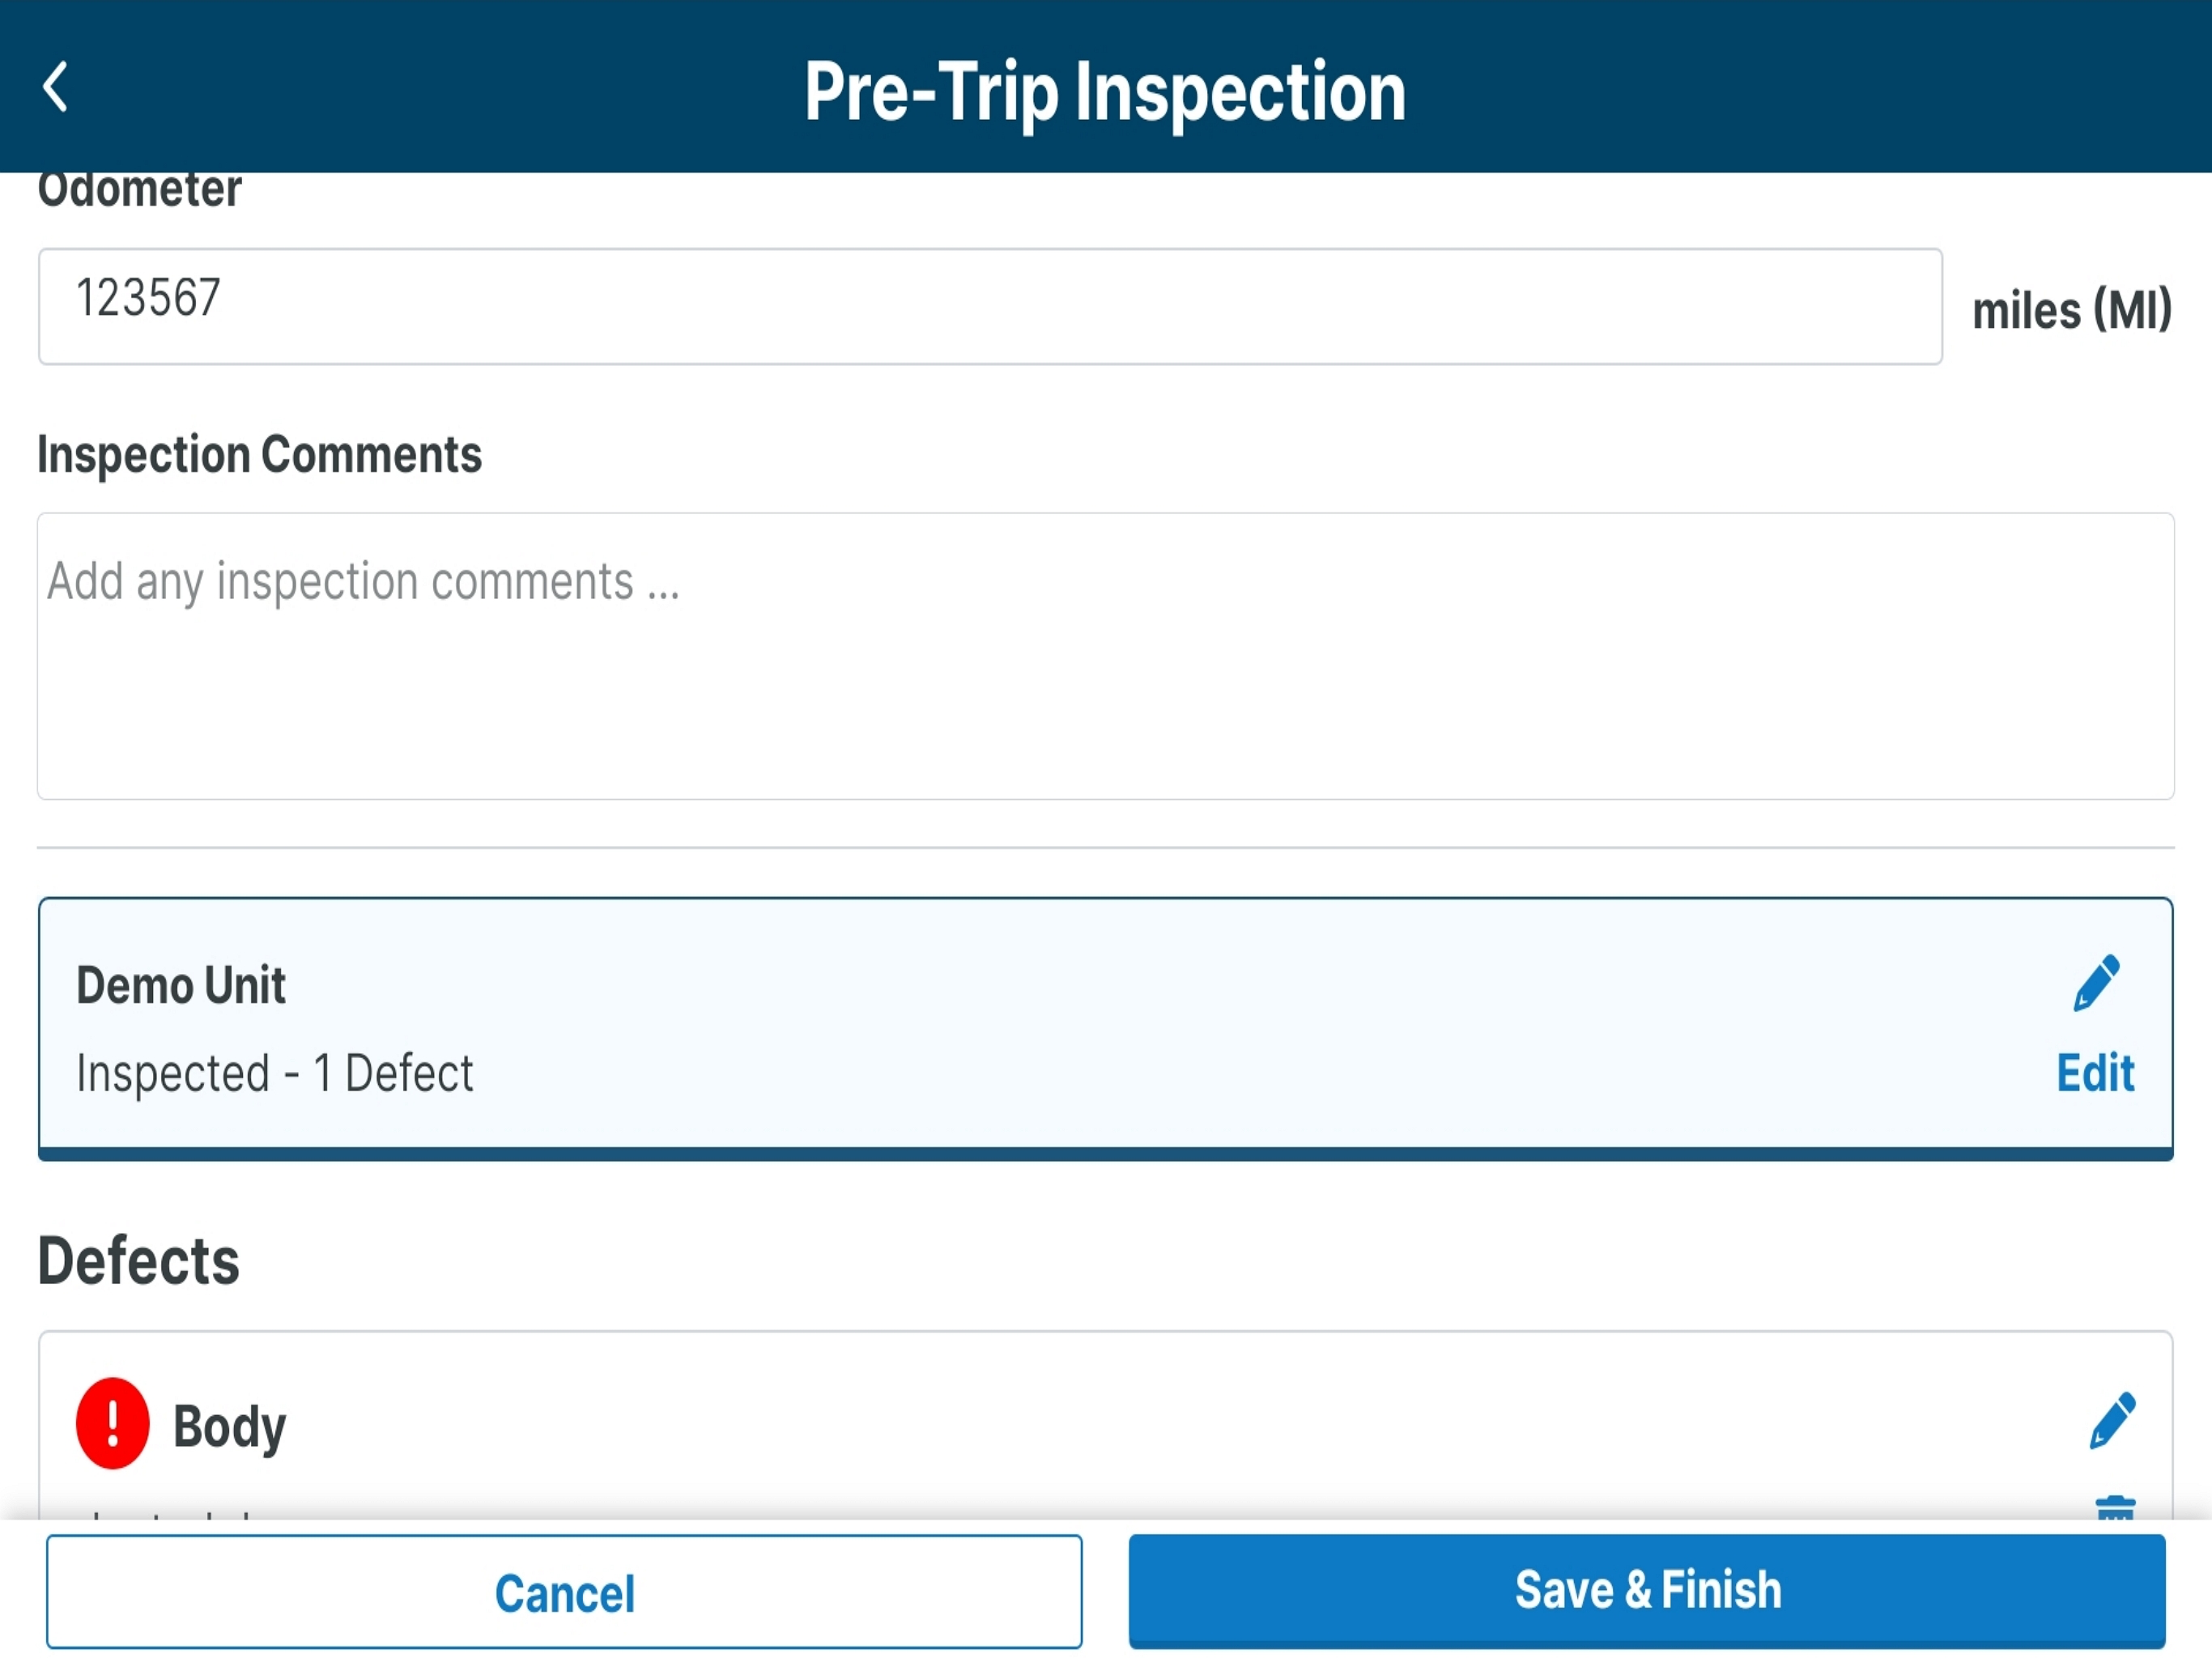Click the Body defect name

click(229, 1426)
